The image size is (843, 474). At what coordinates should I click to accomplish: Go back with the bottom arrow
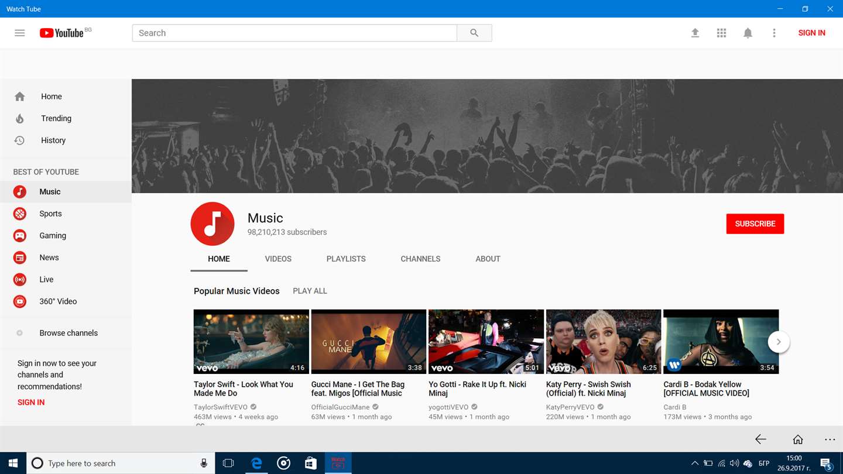(760, 439)
